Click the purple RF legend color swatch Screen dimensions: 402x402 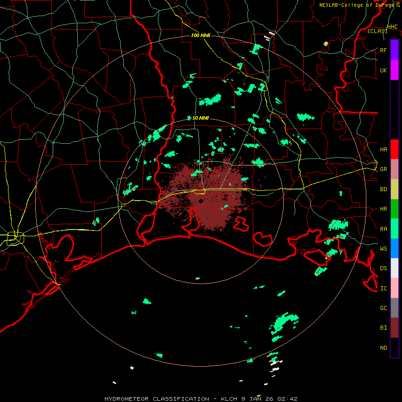coord(394,50)
